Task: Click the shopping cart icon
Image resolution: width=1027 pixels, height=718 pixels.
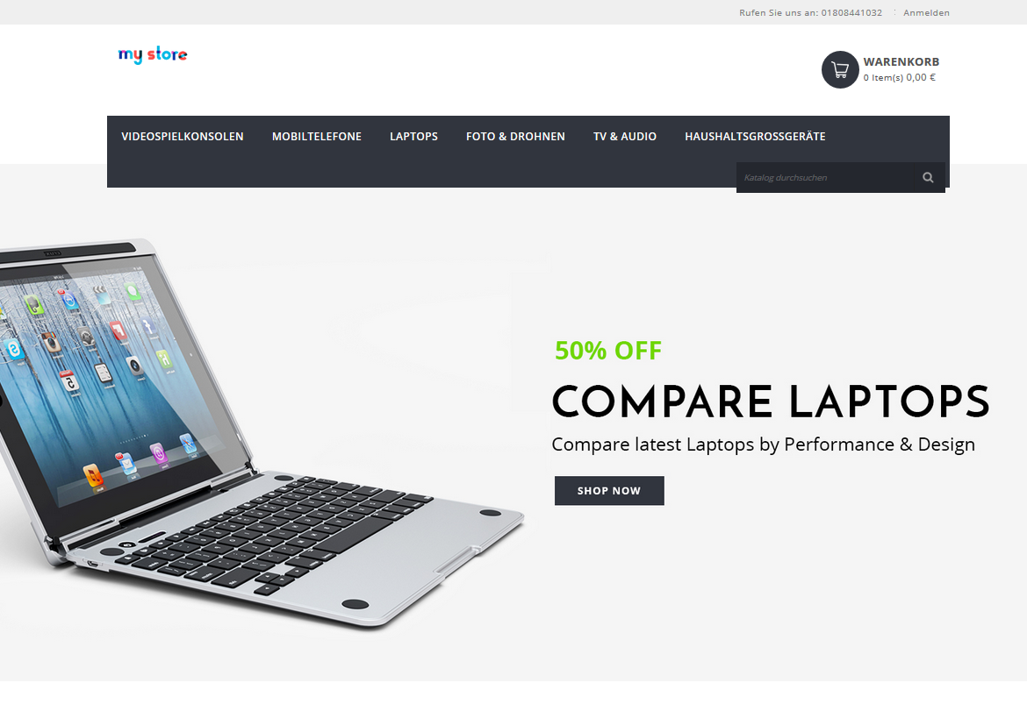Action: coord(840,69)
